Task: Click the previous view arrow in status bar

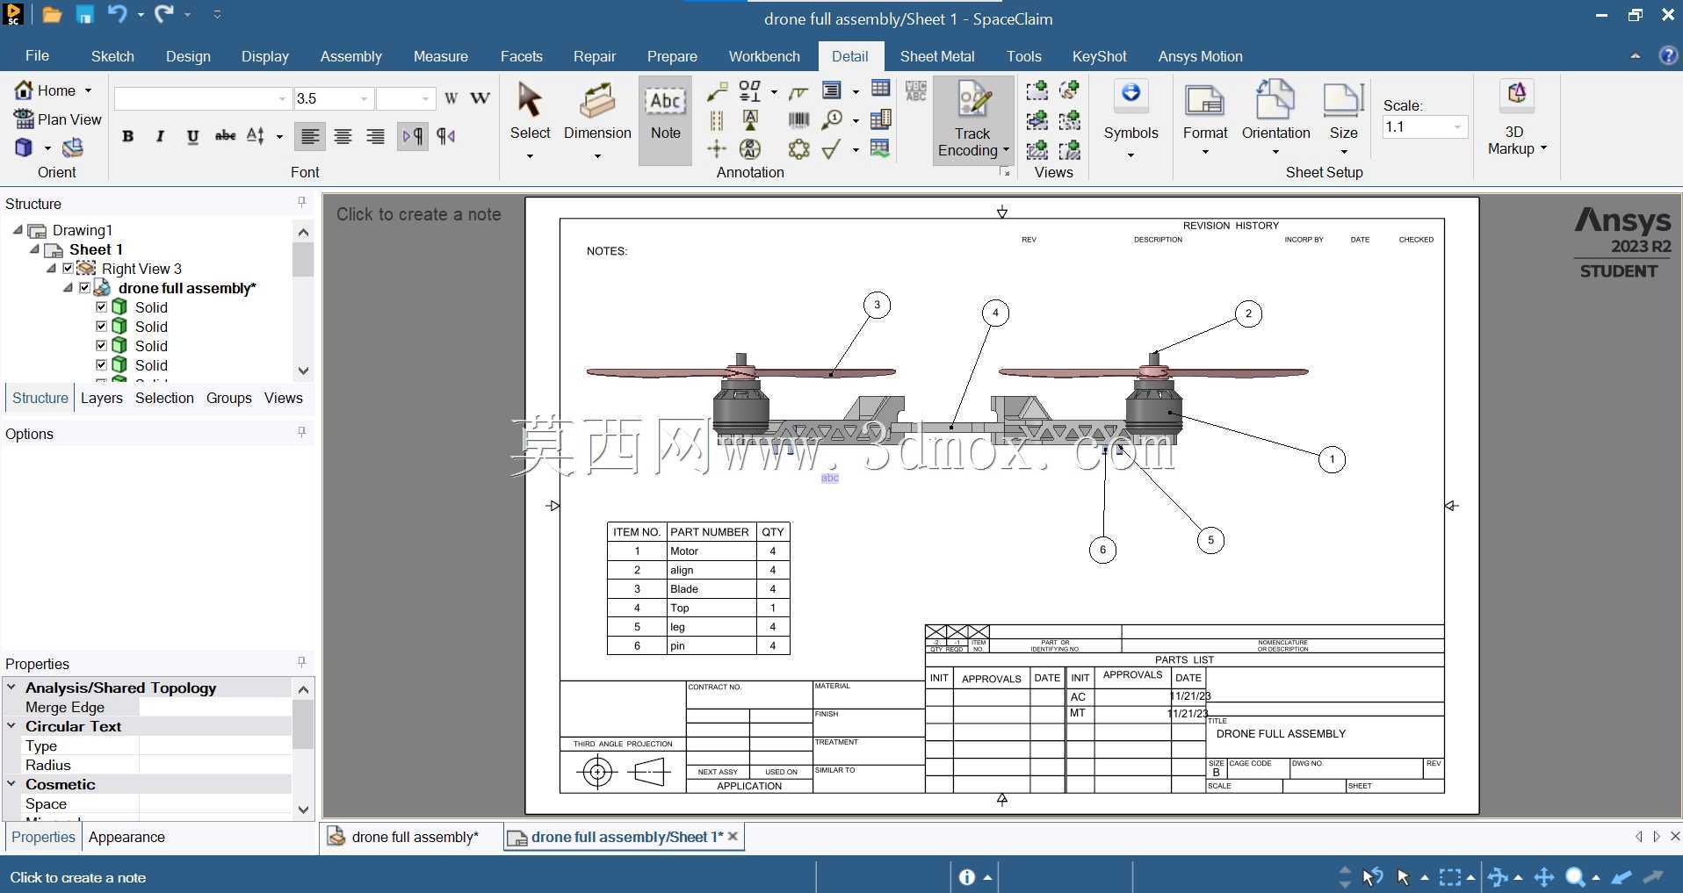Action: (x=1622, y=876)
